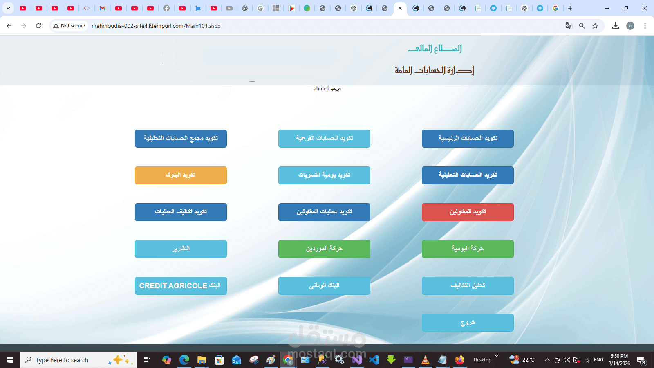
Task: Open red تكويد المقاولين button
Action: pos(468,212)
